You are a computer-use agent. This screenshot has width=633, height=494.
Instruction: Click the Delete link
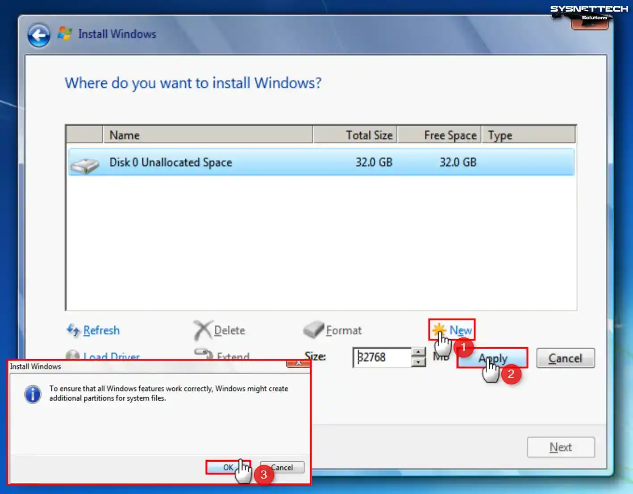229,330
